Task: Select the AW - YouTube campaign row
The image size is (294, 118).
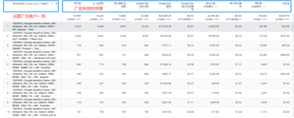Action: tap(34, 103)
